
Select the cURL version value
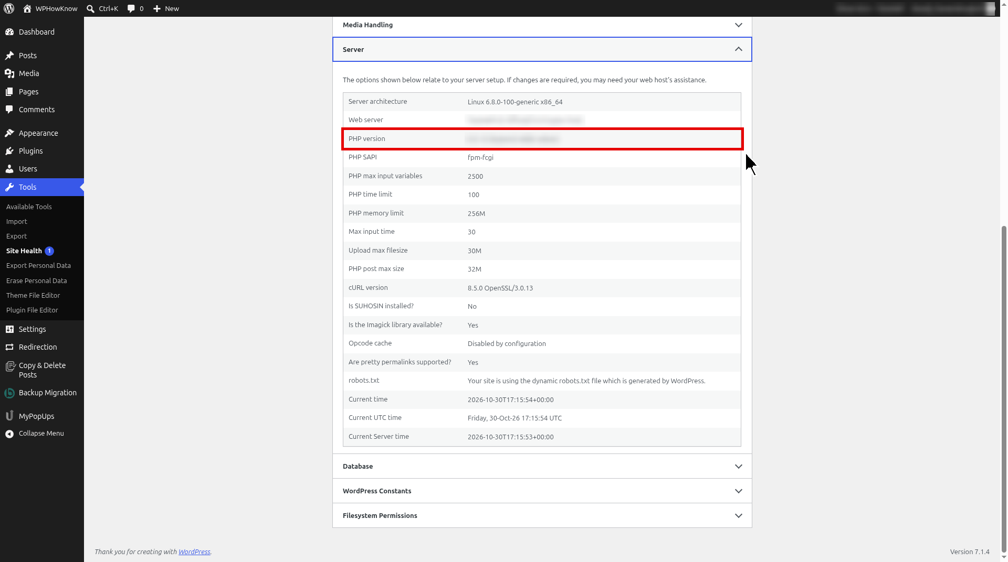[500, 288]
